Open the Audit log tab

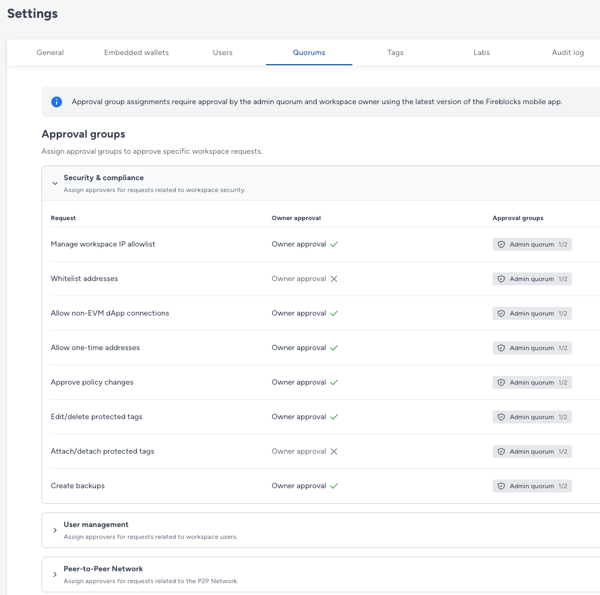pyautogui.click(x=568, y=52)
